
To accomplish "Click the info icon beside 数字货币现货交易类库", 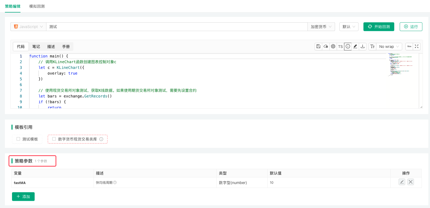I will click(x=101, y=139).
